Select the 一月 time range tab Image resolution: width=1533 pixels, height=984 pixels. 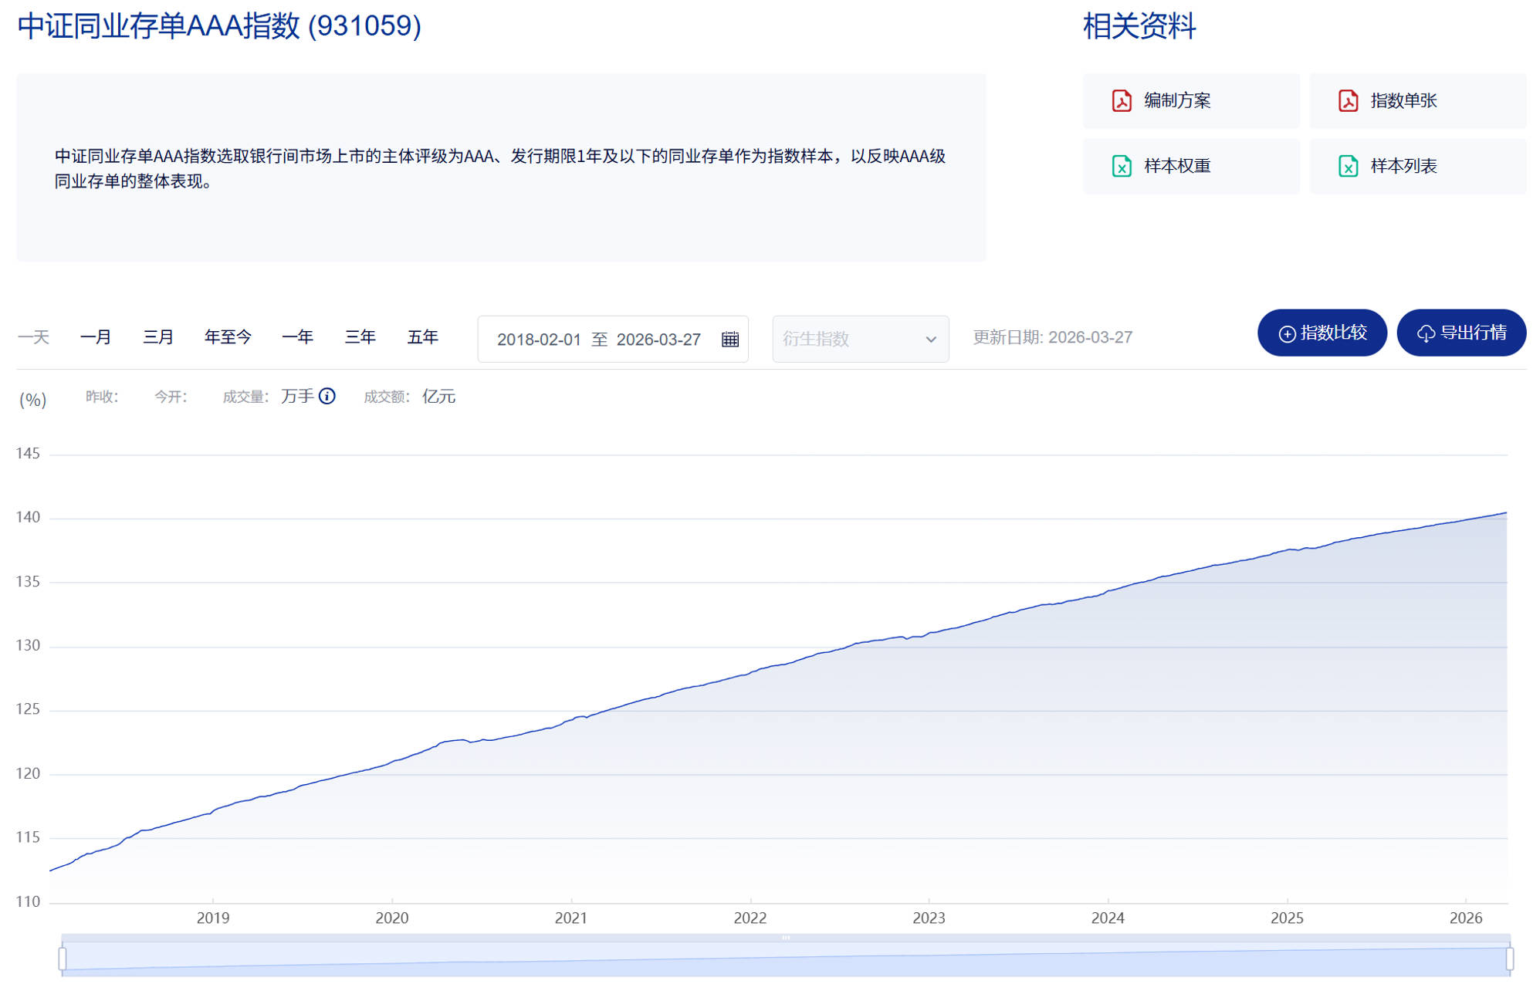[x=96, y=337]
